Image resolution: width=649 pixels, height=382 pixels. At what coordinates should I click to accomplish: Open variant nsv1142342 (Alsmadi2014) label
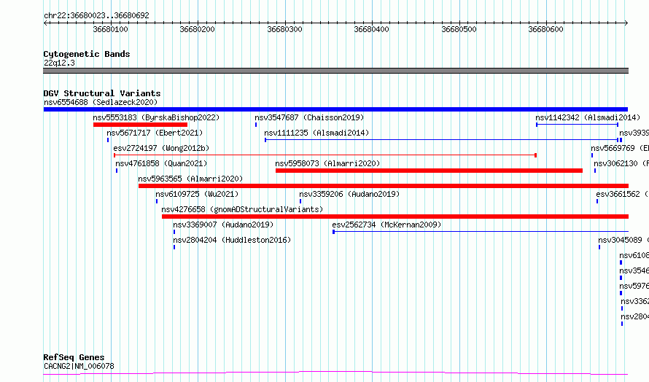(588, 117)
